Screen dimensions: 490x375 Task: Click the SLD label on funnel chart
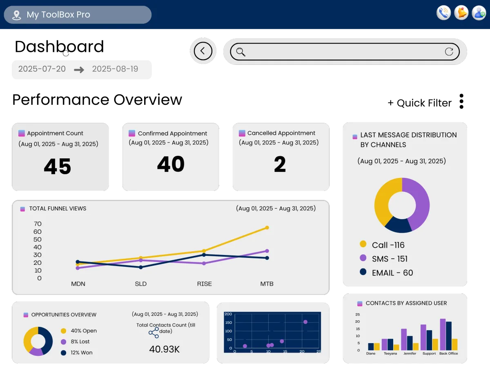click(x=141, y=284)
